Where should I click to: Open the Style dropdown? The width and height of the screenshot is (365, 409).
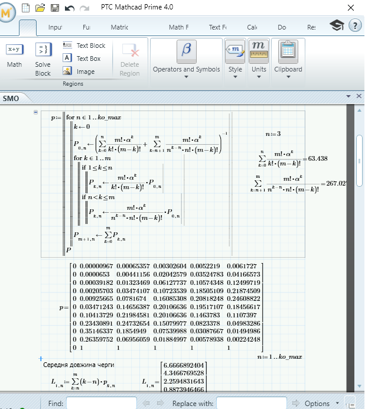(x=235, y=69)
